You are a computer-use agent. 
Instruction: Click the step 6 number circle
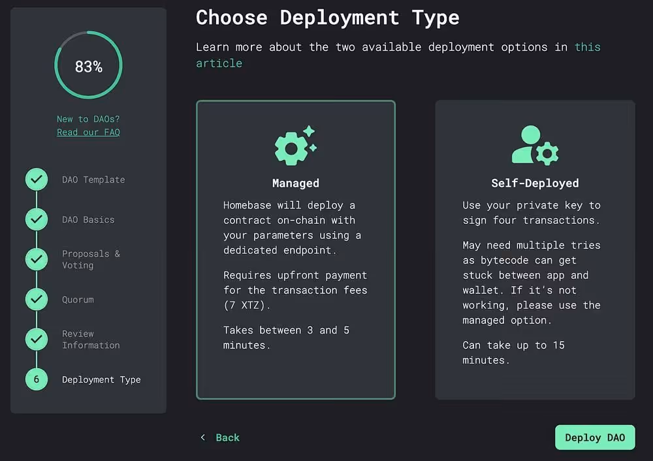37,379
